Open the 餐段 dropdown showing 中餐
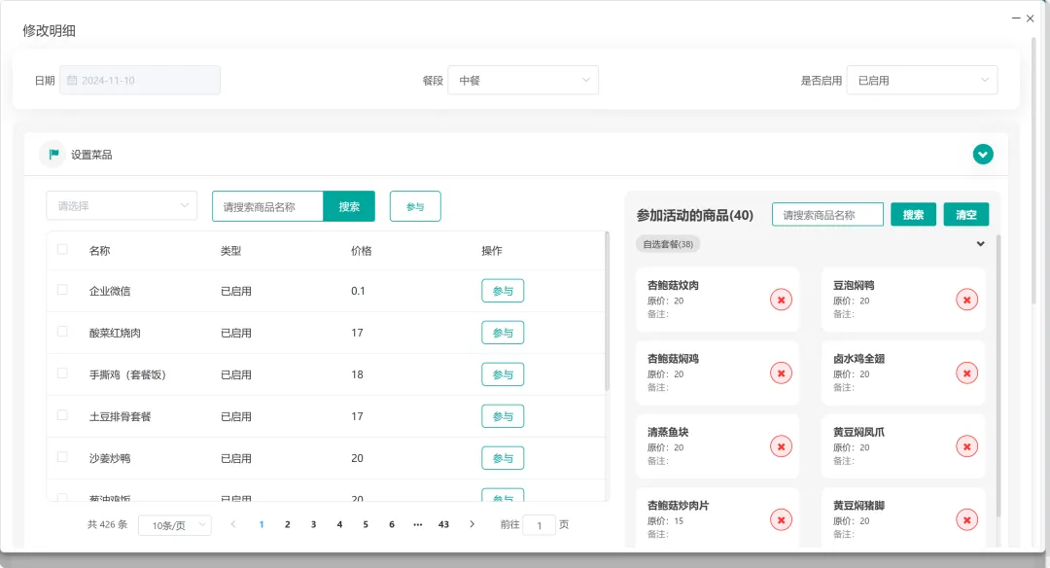 click(x=523, y=81)
